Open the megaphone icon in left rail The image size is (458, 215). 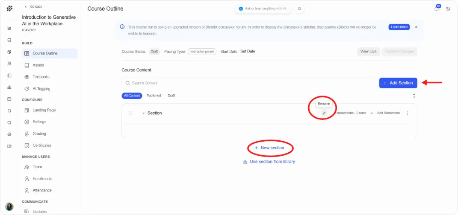(x=9, y=122)
